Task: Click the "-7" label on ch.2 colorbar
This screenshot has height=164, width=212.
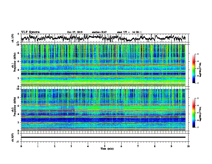Action: pyautogui.click(x=198, y=128)
